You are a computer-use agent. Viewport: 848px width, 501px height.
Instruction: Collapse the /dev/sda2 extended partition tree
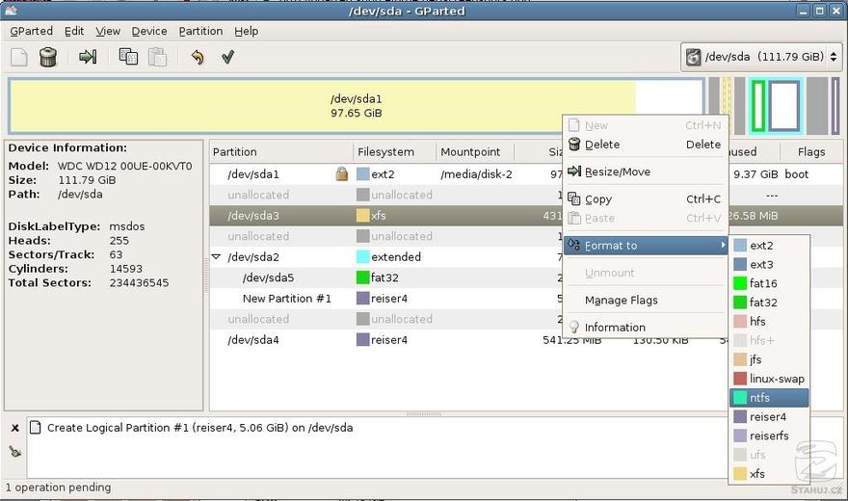point(217,257)
